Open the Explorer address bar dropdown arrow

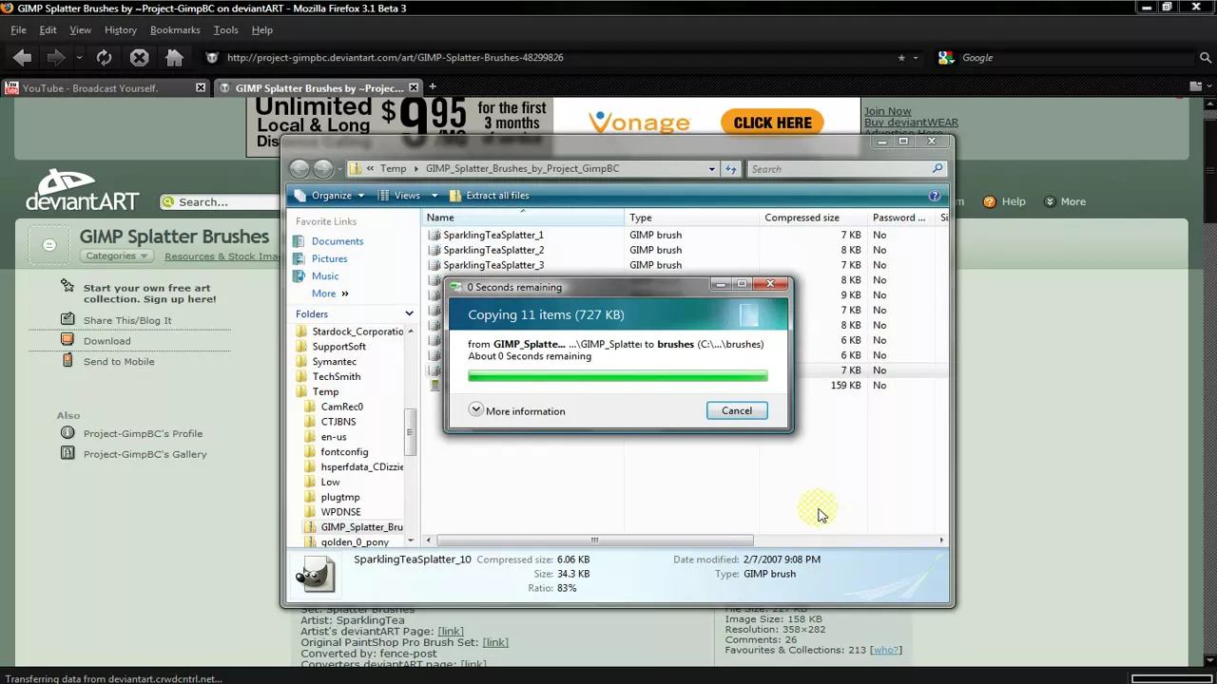(x=711, y=169)
